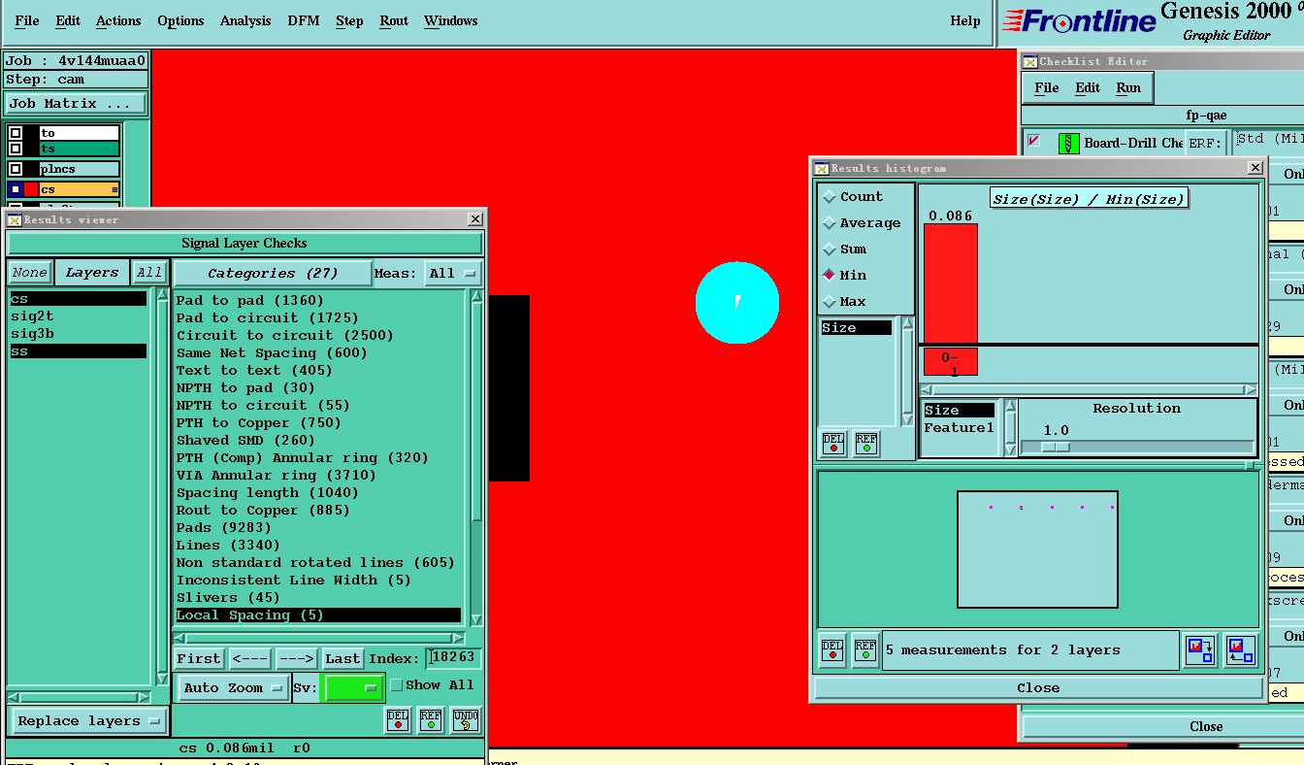Open the File menu in main menu bar
Image resolution: width=1304 pixels, height=765 pixels.
tap(27, 20)
